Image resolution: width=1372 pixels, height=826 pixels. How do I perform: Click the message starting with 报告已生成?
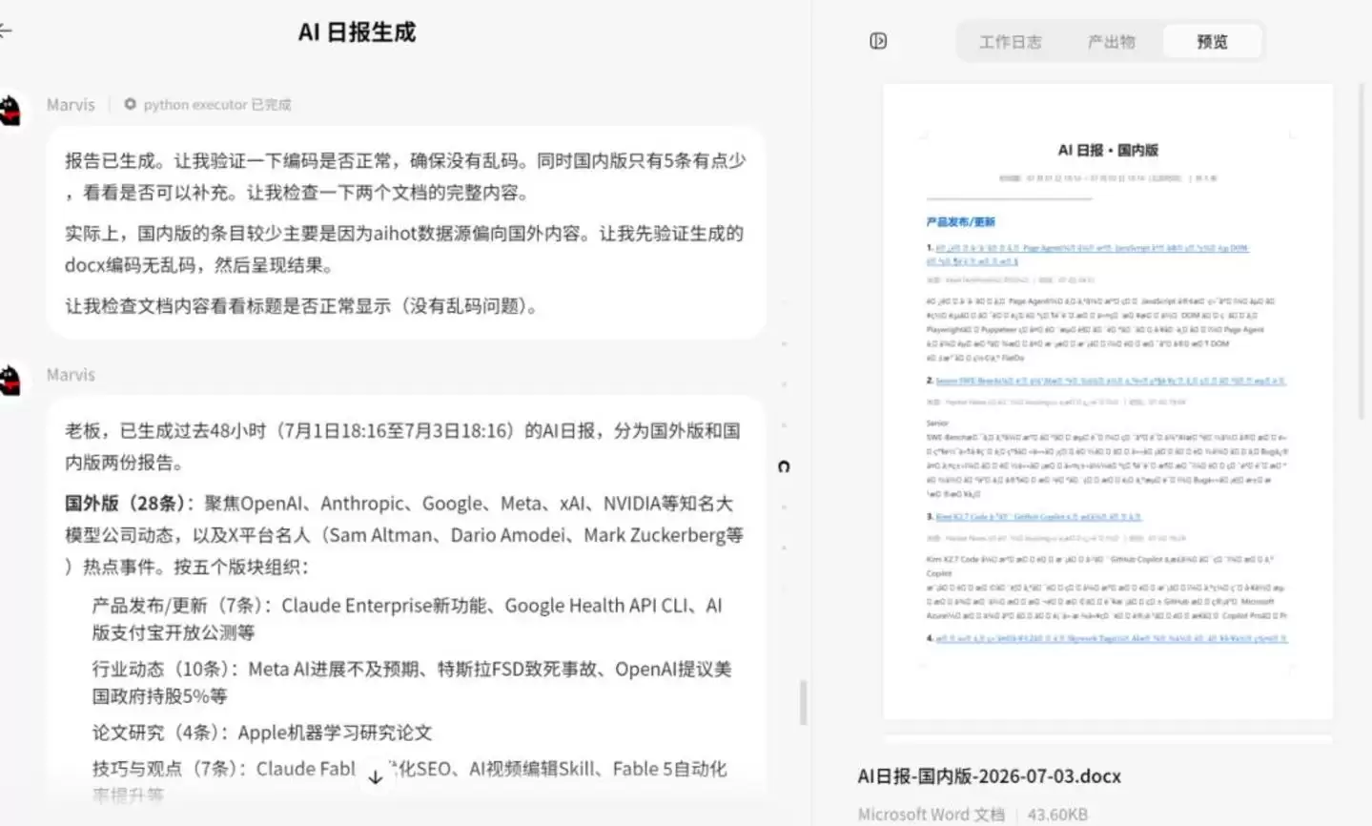point(405,233)
